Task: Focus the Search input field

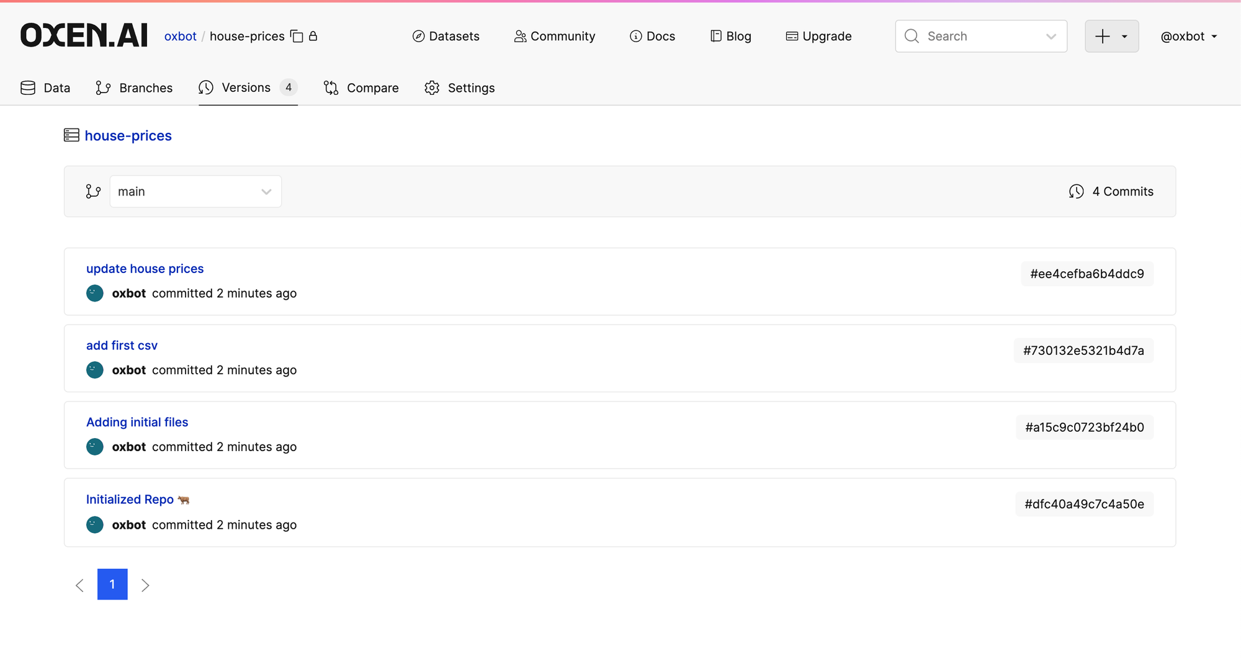Action: coord(981,36)
